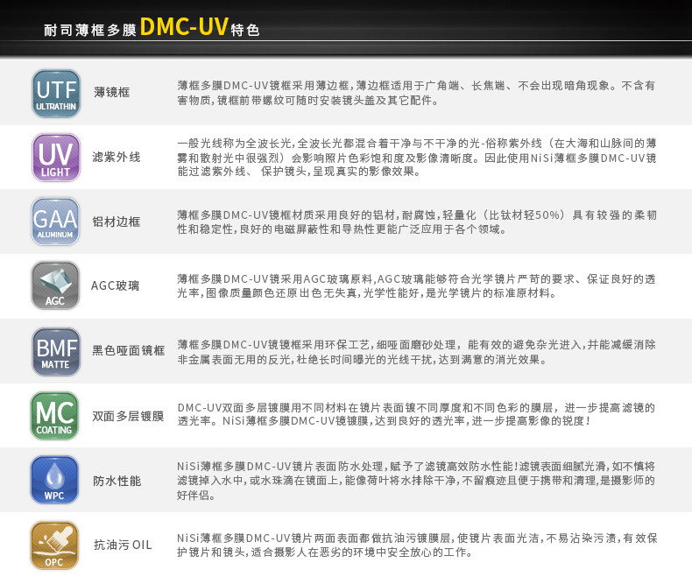Click the 铝材边框 label
Image resolution: width=692 pixels, height=577 pixels.
pos(117,222)
